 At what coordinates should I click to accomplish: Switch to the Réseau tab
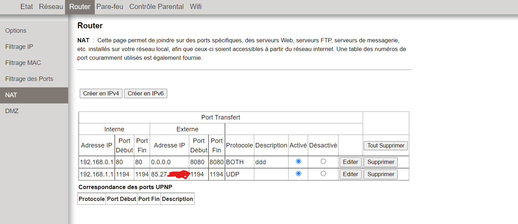51,7
